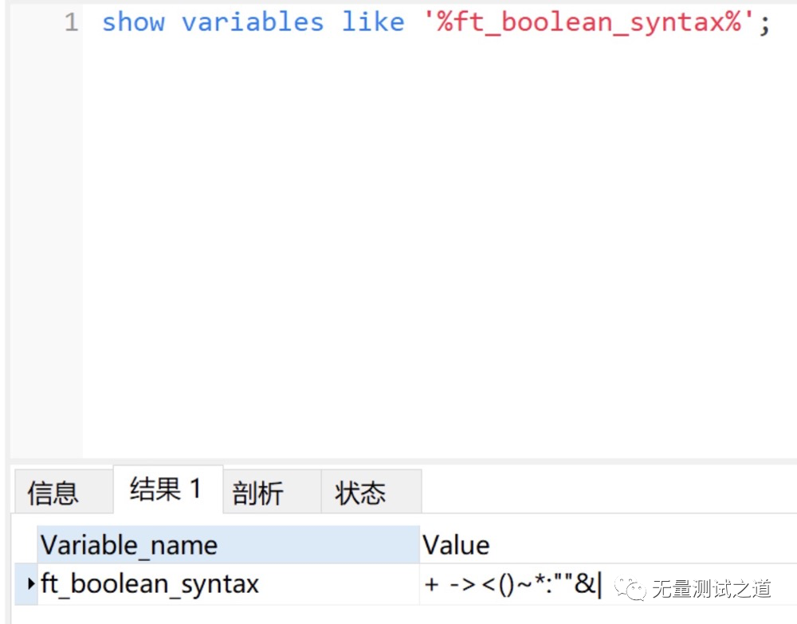797x624 pixels.
Task: Select the 结果 1 tab
Action: pos(166,489)
